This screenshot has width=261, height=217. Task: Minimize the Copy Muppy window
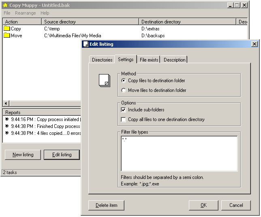[230, 5]
